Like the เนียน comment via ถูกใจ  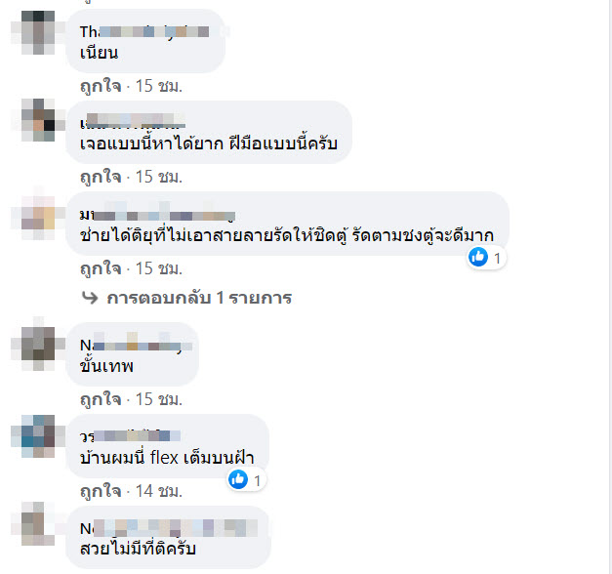(101, 86)
